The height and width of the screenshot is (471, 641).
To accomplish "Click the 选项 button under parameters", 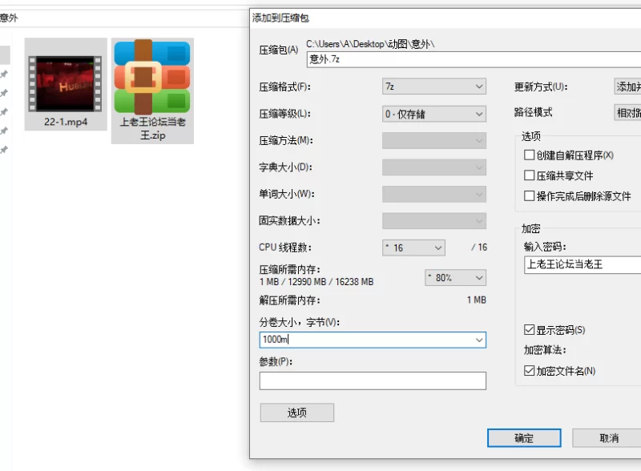I will pos(297,413).
